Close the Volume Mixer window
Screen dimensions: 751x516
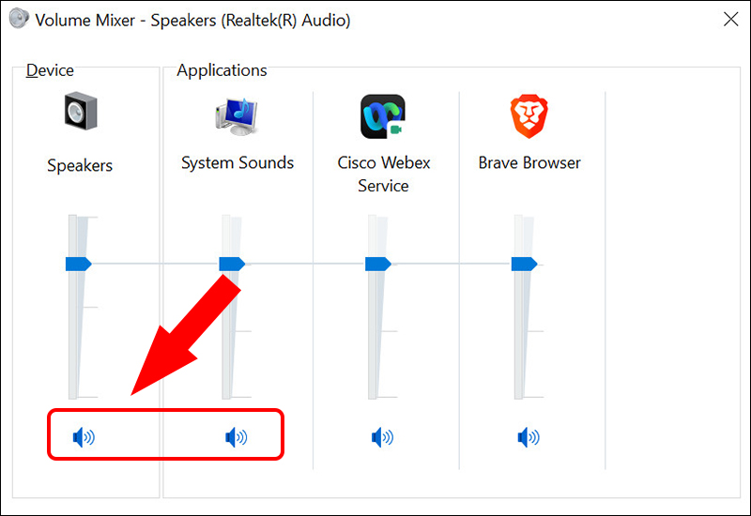[x=729, y=20]
